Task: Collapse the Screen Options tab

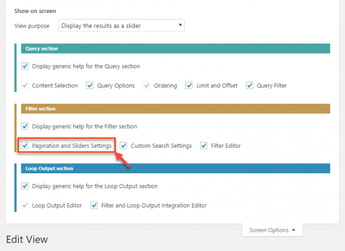Action: (x=272, y=230)
